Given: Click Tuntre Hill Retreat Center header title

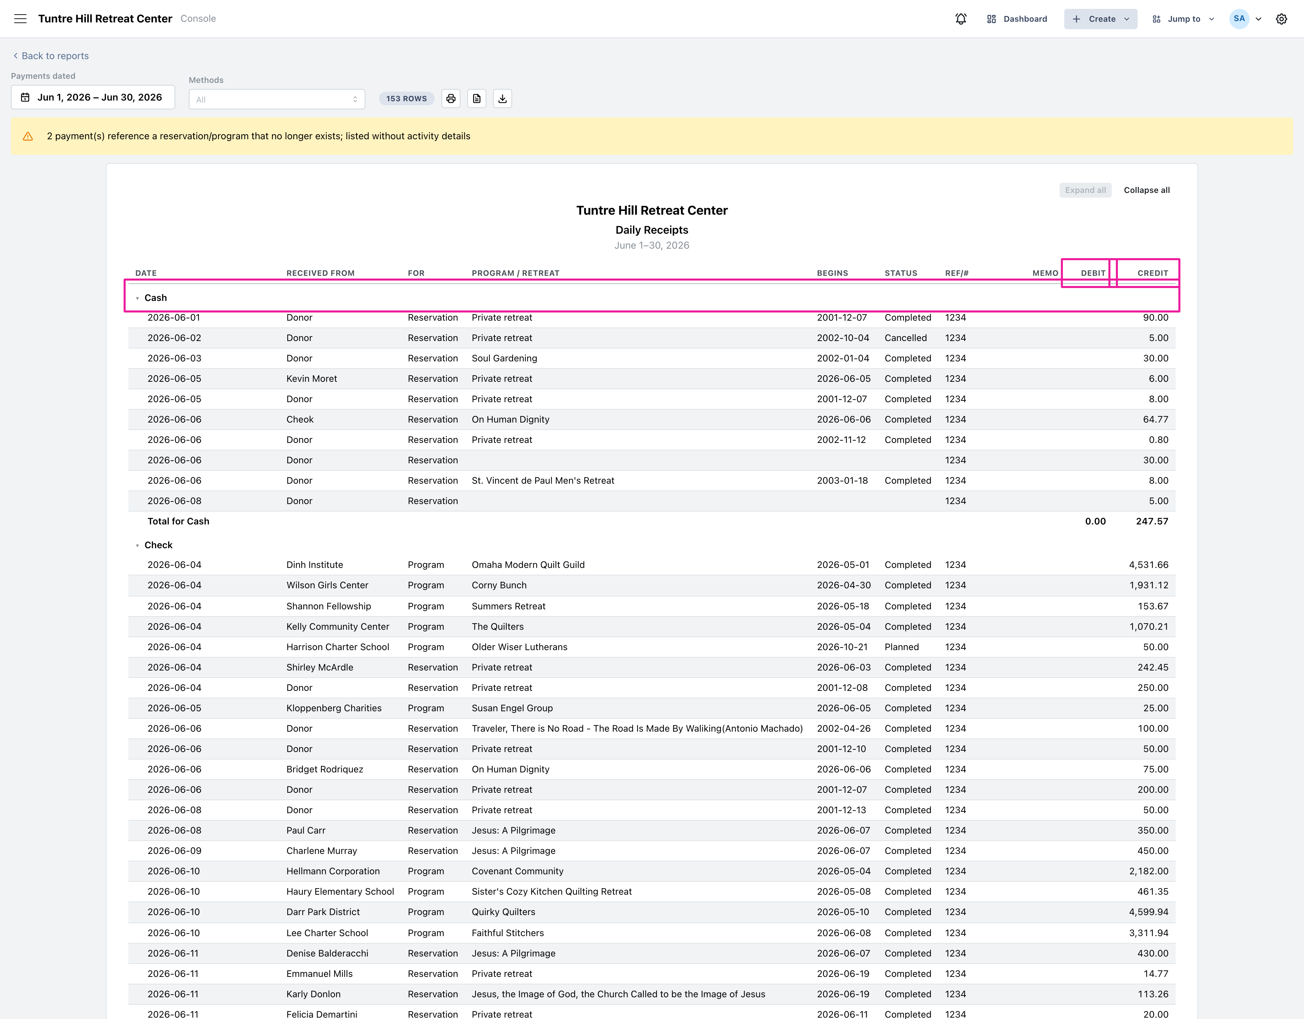Looking at the screenshot, I should click(x=105, y=19).
